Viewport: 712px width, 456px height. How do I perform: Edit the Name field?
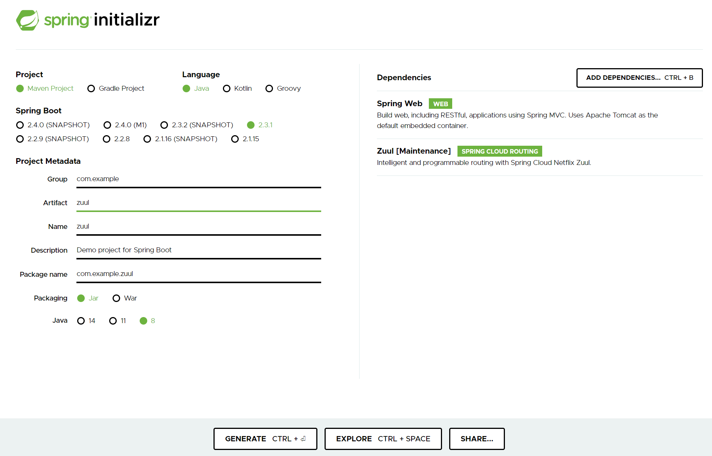199,227
